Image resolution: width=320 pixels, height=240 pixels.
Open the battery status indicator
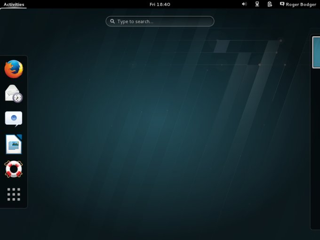point(270,4)
